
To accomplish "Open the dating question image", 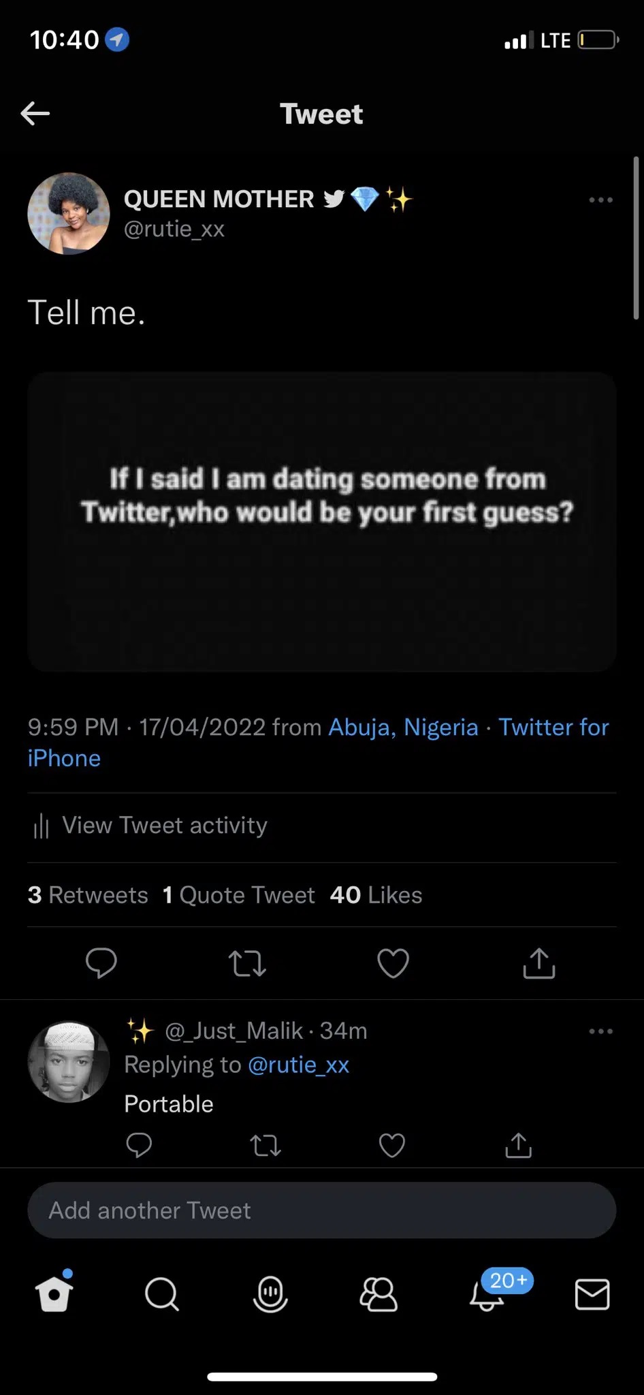I will 322,522.
